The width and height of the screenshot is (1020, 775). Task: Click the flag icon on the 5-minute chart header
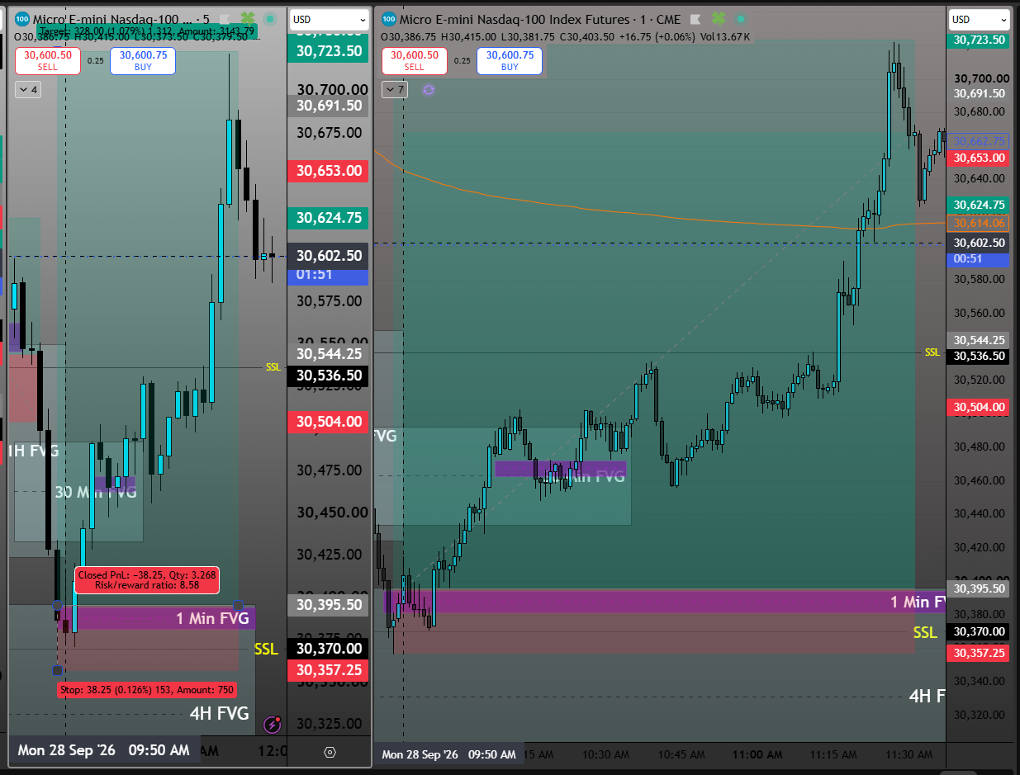coord(223,18)
